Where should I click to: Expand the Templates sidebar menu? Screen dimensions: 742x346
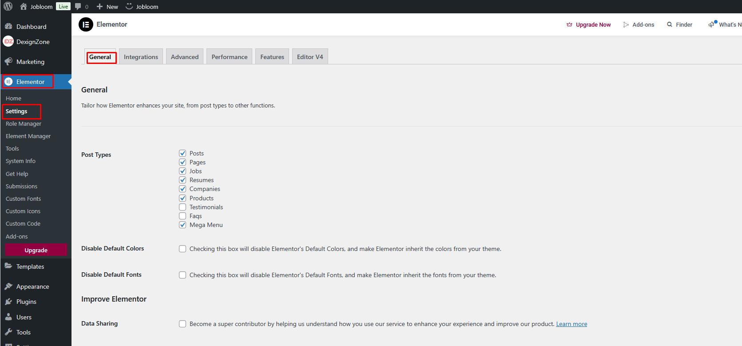point(30,266)
